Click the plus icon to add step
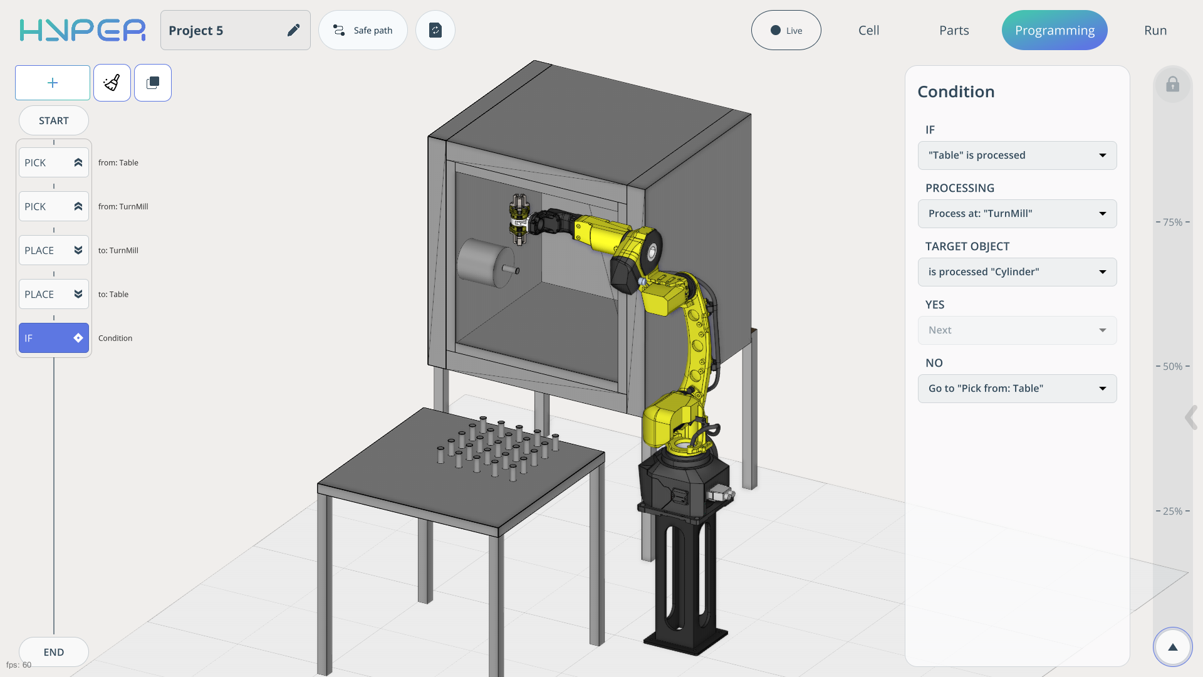This screenshot has width=1203, height=677. tap(53, 83)
